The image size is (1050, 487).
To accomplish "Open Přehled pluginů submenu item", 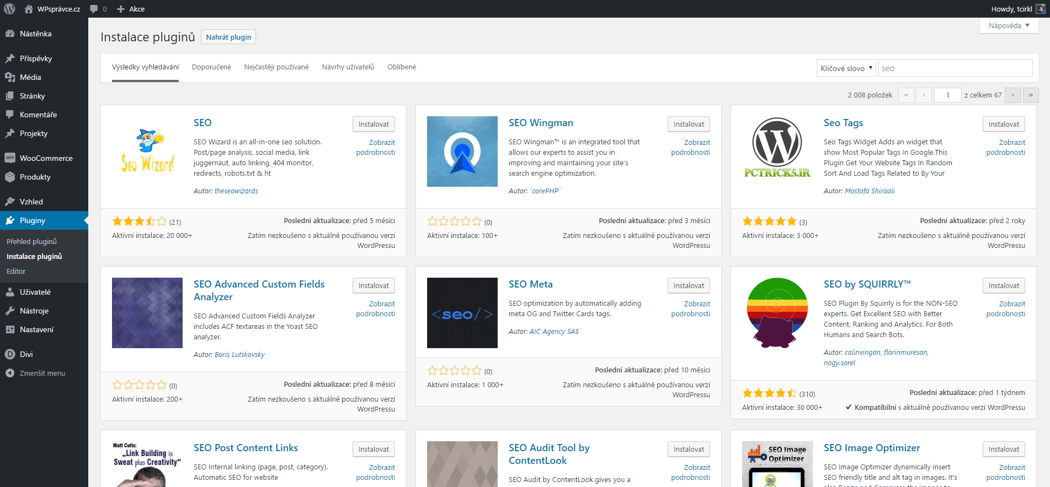I will pyautogui.click(x=31, y=241).
